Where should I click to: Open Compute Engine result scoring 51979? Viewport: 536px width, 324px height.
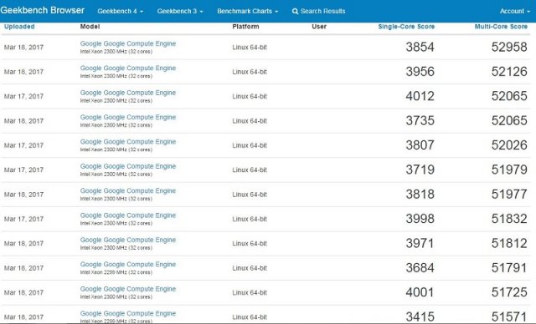tap(128, 166)
